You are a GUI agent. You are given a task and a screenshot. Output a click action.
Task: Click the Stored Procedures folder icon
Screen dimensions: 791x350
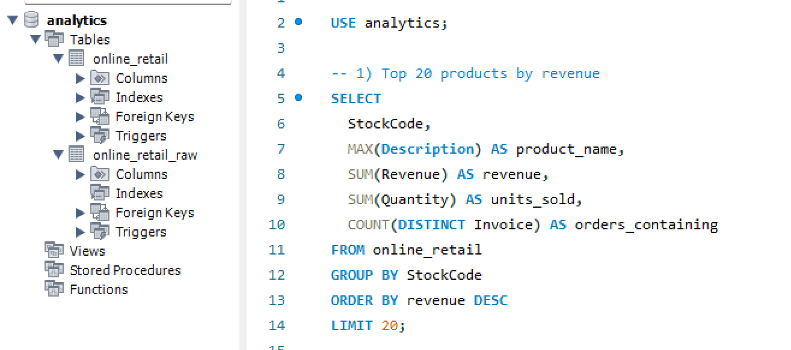(54, 270)
